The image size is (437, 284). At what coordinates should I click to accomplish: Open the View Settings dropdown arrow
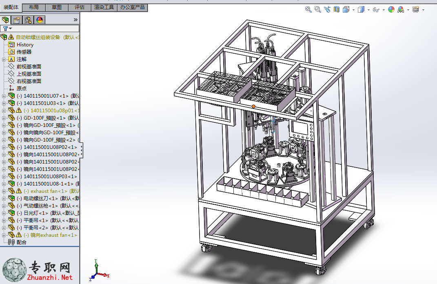[x=423, y=10]
